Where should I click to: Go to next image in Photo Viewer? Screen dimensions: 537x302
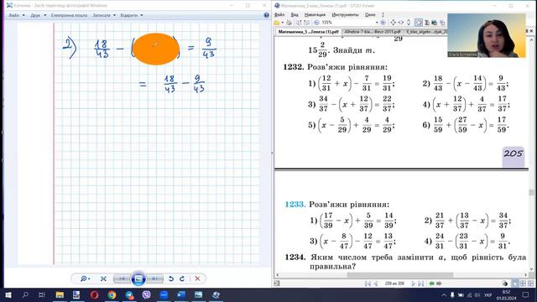pos(154,279)
